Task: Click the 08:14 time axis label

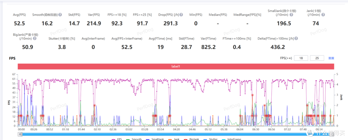Action: 319,129
